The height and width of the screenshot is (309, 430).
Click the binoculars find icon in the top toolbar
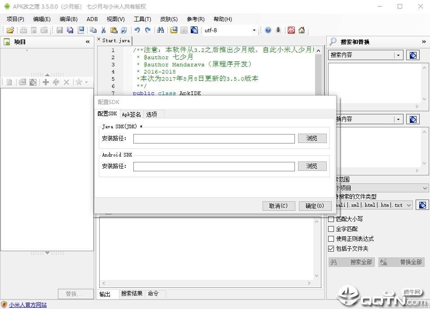[x=160, y=30]
